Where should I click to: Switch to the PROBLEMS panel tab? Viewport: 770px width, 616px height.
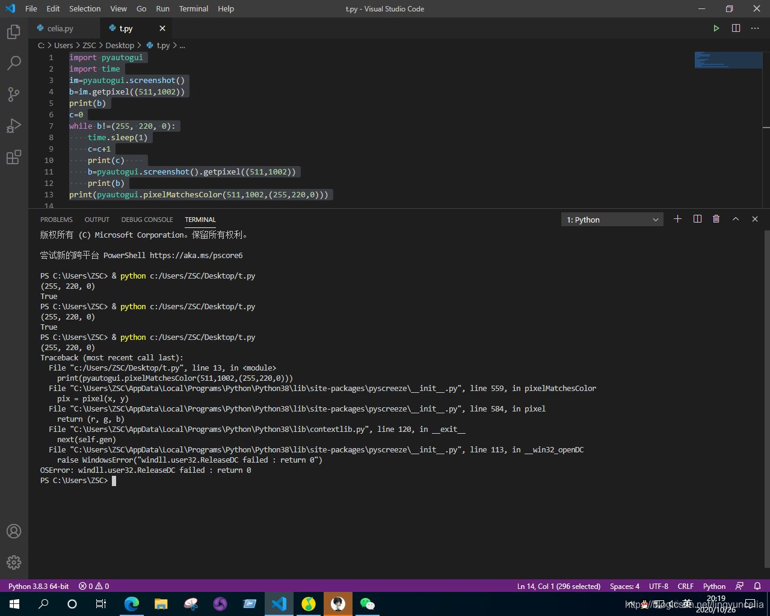(x=57, y=220)
